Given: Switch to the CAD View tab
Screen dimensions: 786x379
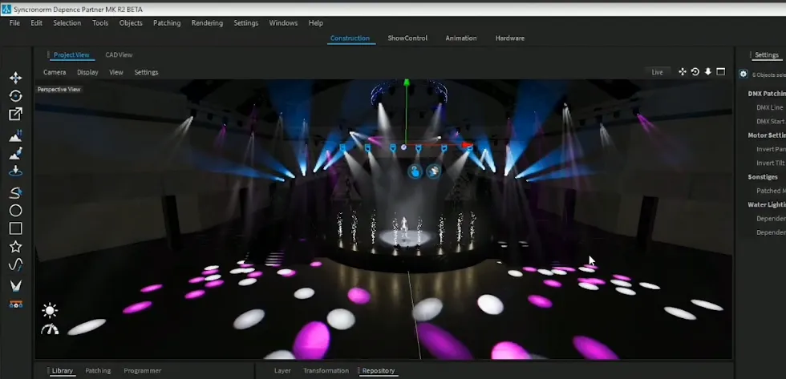Looking at the screenshot, I should 119,54.
